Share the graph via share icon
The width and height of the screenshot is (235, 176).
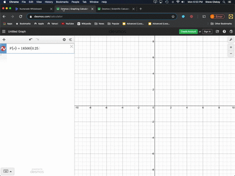[217, 31]
